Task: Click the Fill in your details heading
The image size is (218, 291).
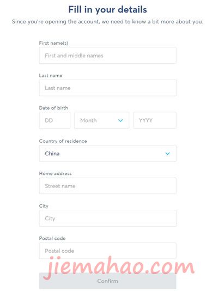Action: (107, 10)
